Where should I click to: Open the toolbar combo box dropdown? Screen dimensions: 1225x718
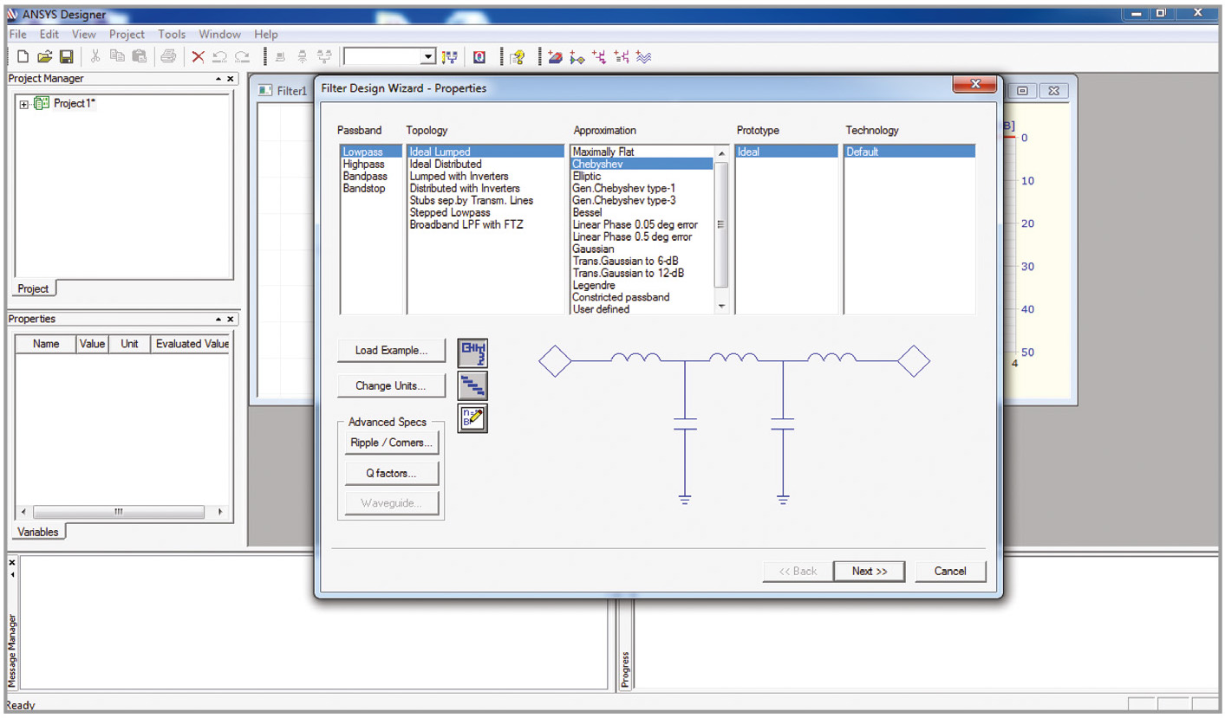click(x=427, y=57)
